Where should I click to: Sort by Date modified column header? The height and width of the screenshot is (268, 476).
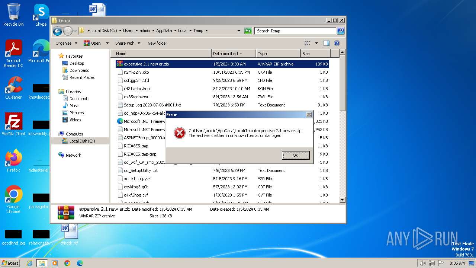[x=234, y=54]
